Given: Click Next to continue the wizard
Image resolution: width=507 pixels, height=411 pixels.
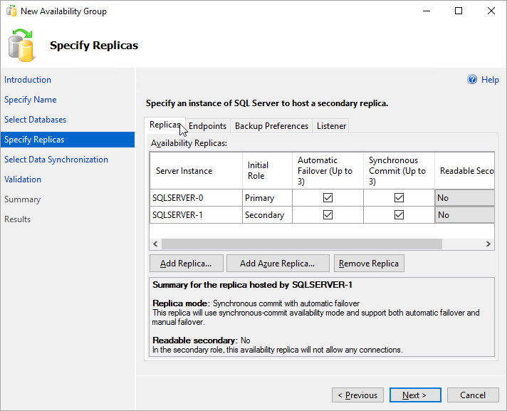Looking at the screenshot, I should (x=414, y=395).
